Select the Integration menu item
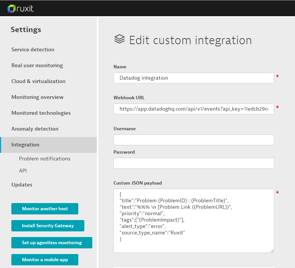This screenshot has width=295, height=268. (x=25, y=145)
